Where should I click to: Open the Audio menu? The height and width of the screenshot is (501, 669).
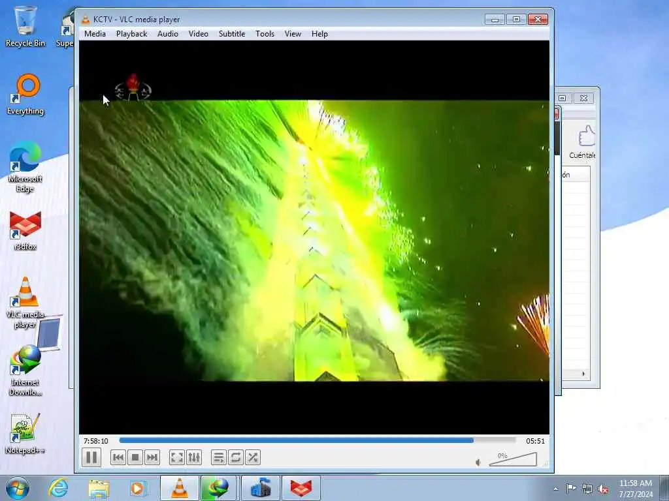pyautogui.click(x=168, y=34)
